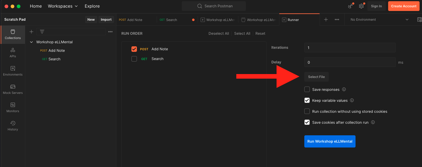Click the Save cookies info icon
422x167 pixels.
(373, 123)
